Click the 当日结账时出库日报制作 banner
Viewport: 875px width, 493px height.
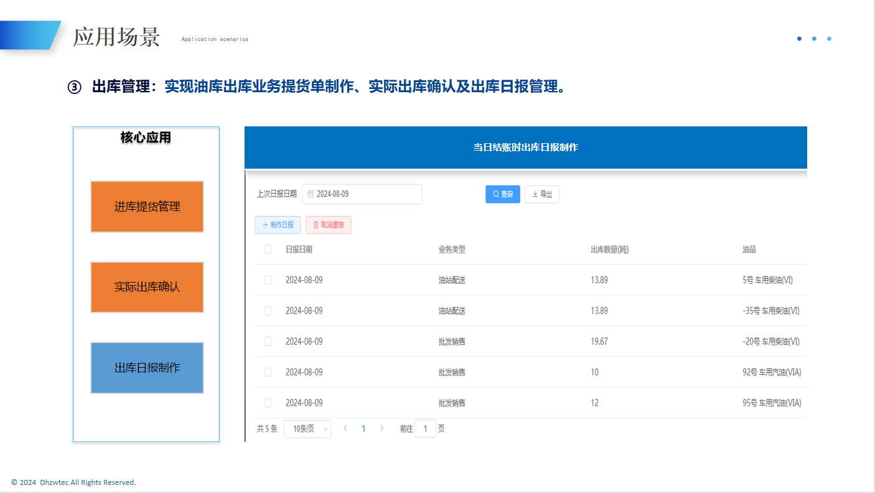point(526,148)
